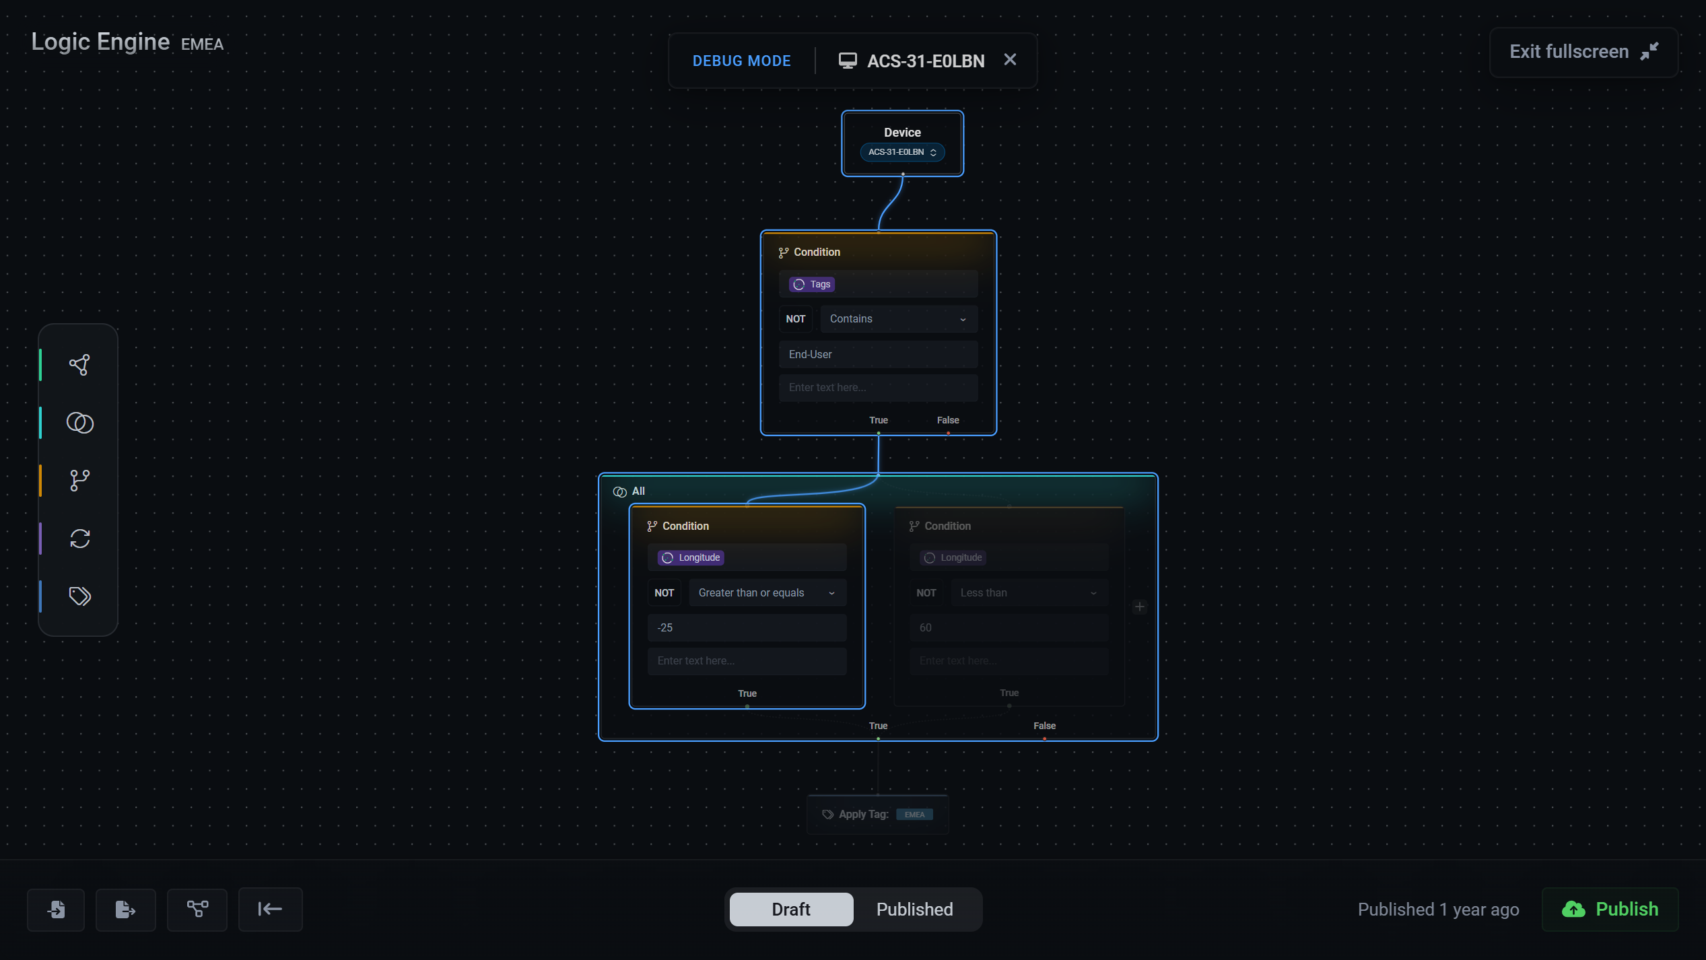Screen dimensions: 1706x960
Task: Select the refresh loop icon in sidebar
Action: (x=79, y=539)
